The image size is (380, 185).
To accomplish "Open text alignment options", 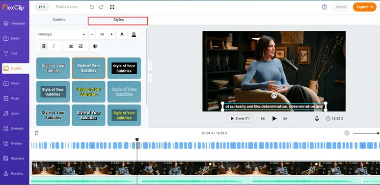I will point(71,46).
